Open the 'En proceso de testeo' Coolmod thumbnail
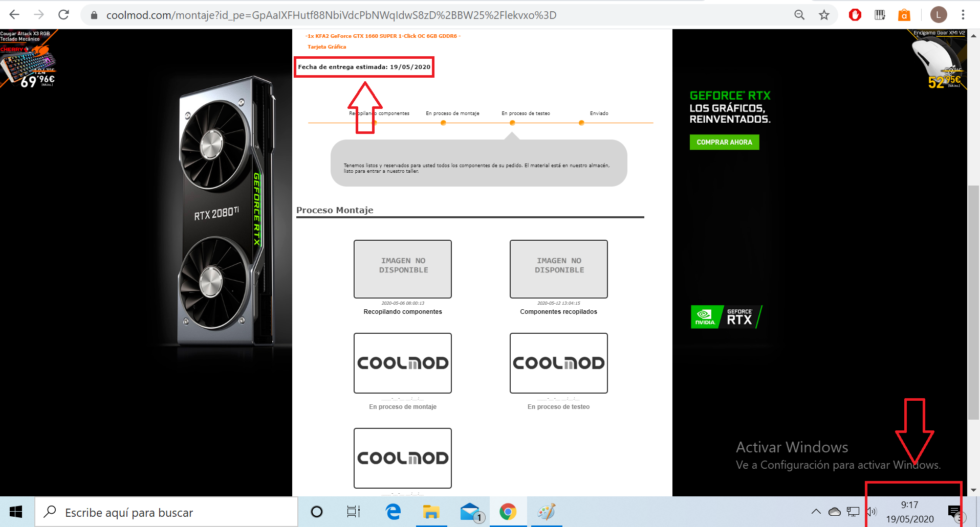This screenshot has width=980, height=527. coord(559,363)
